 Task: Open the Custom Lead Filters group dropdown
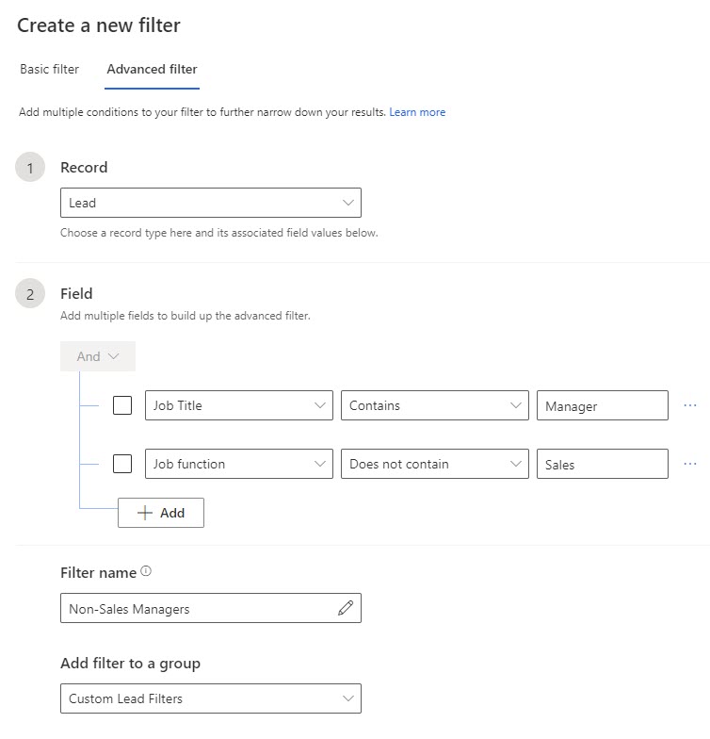point(210,698)
